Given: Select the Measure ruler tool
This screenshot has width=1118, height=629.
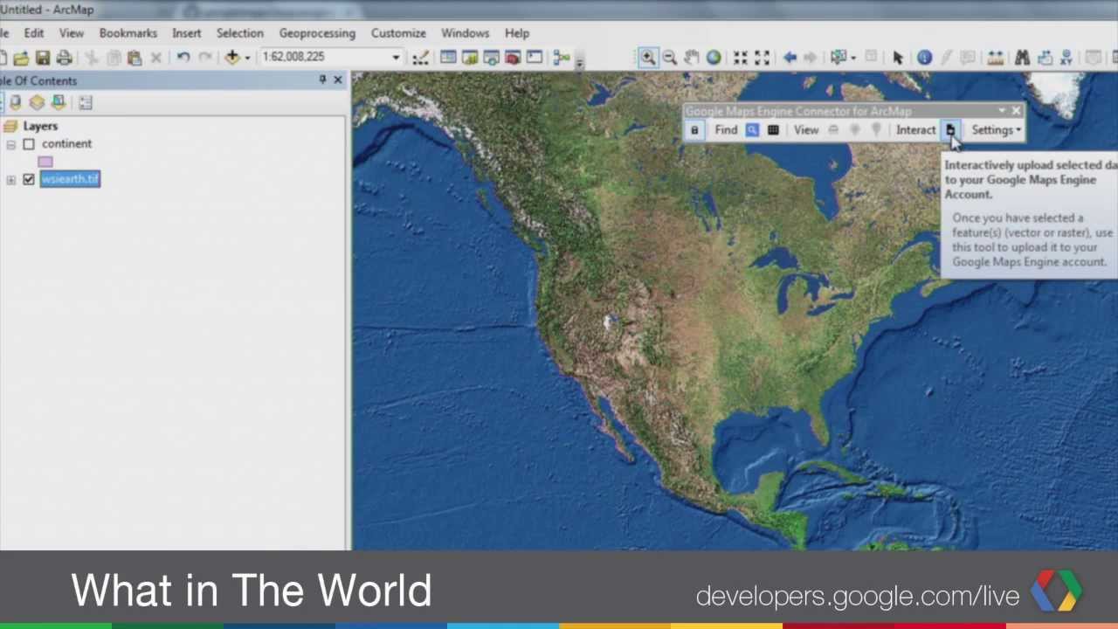Looking at the screenshot, I should tap(995, 58).
